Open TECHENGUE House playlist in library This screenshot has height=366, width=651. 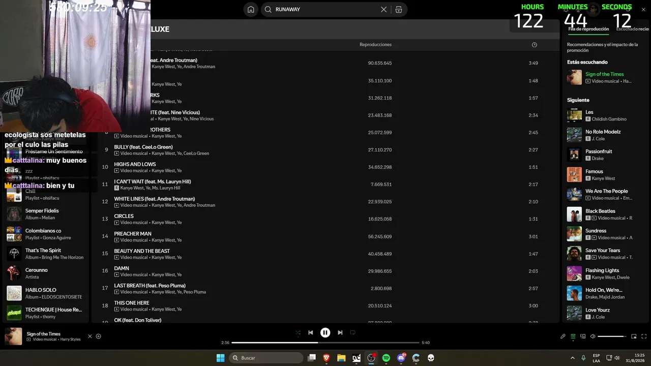click(x=47, y=313)
